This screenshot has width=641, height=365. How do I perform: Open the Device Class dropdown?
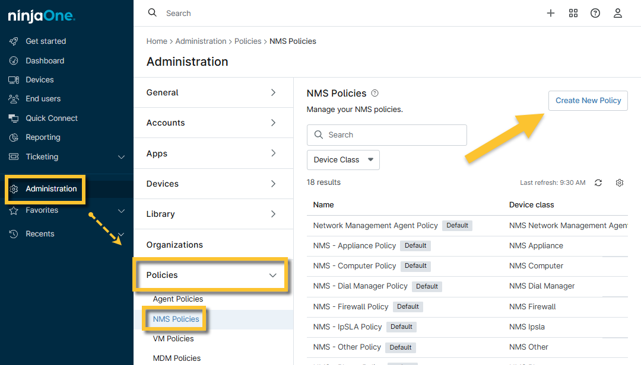click(x=343, y=160)
